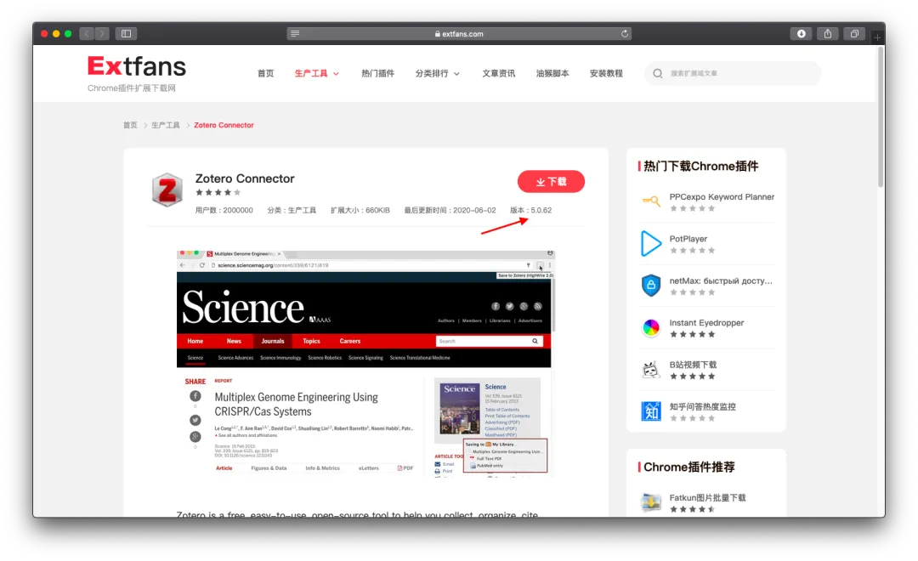Click 知乎问答热度监控 blue icon

[650, 411]
